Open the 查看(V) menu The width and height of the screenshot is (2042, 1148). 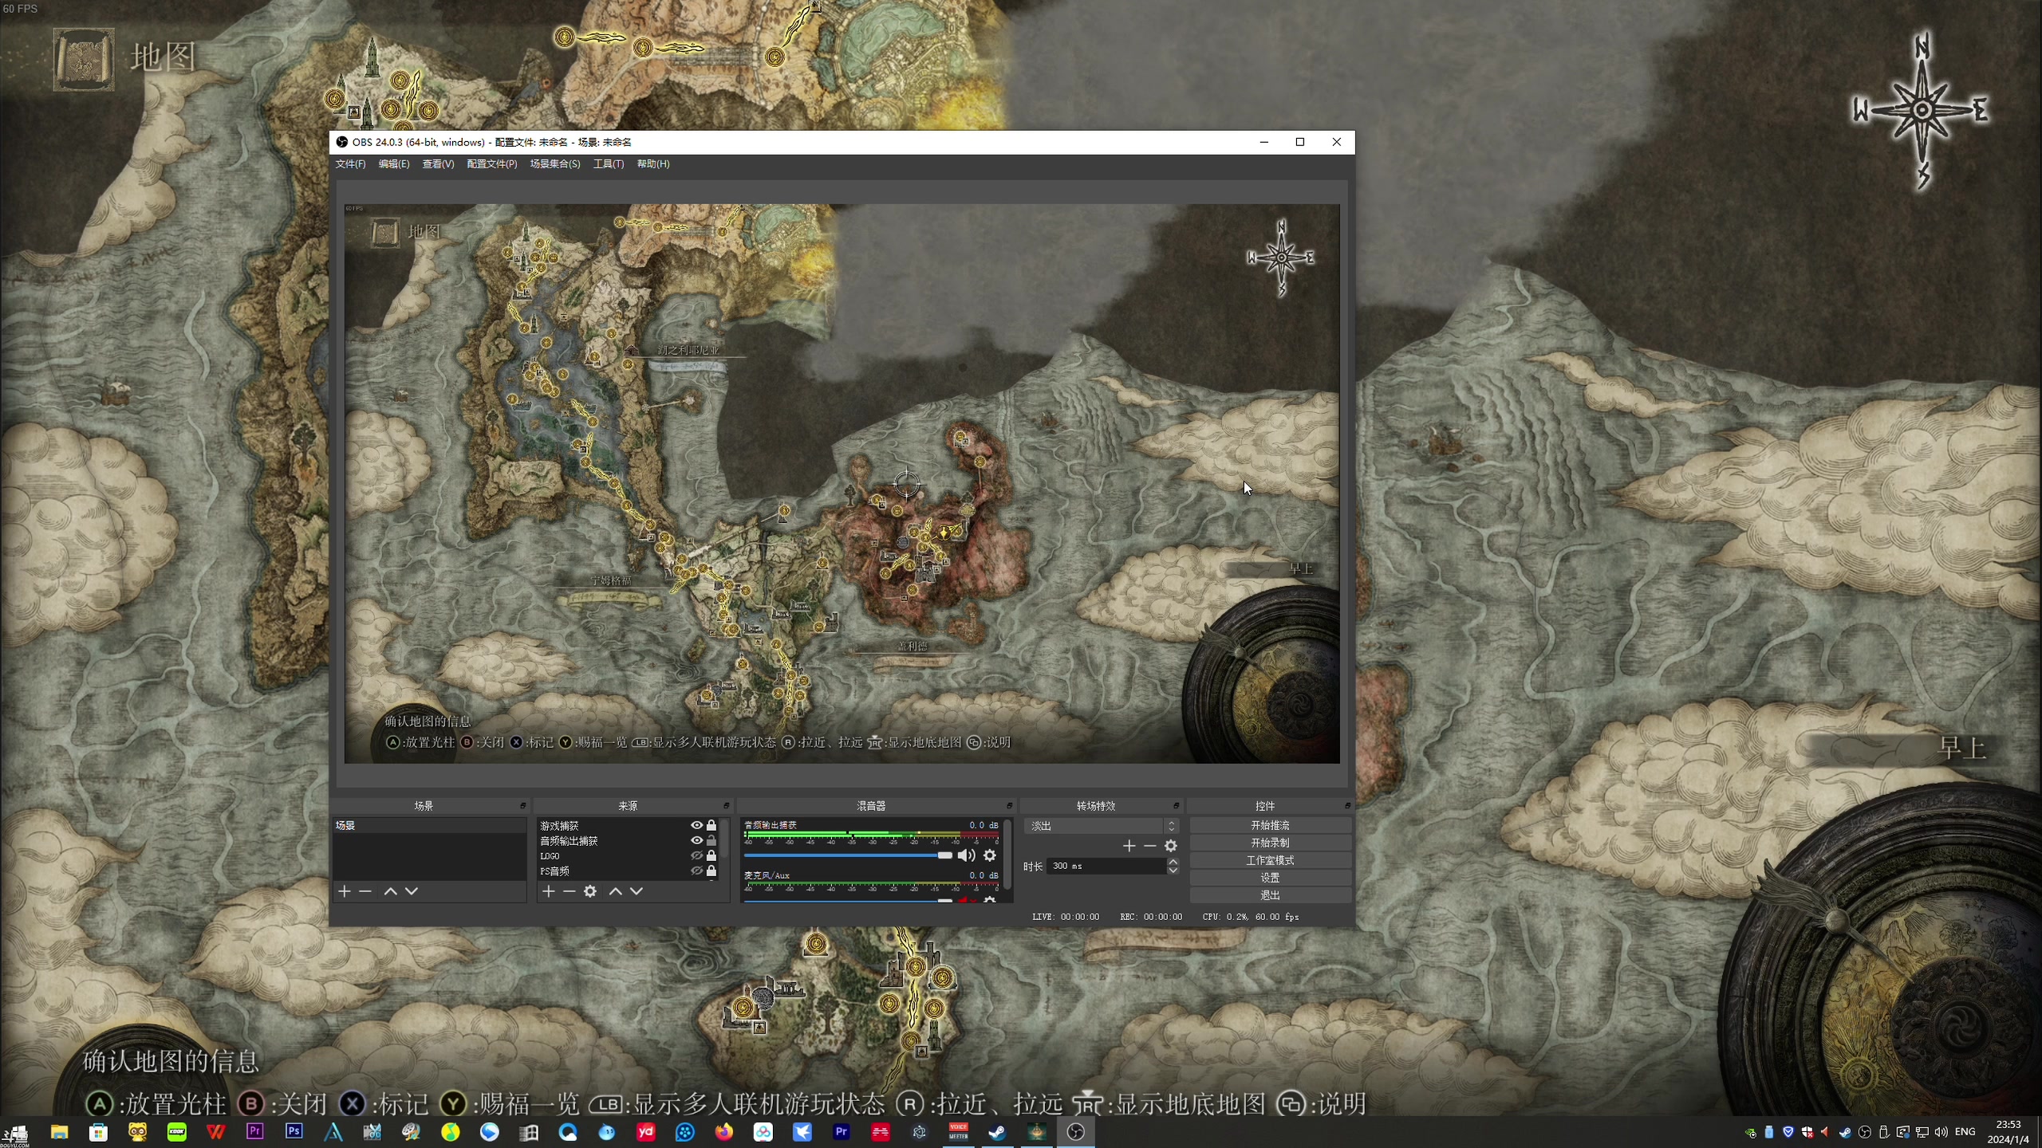438,164
